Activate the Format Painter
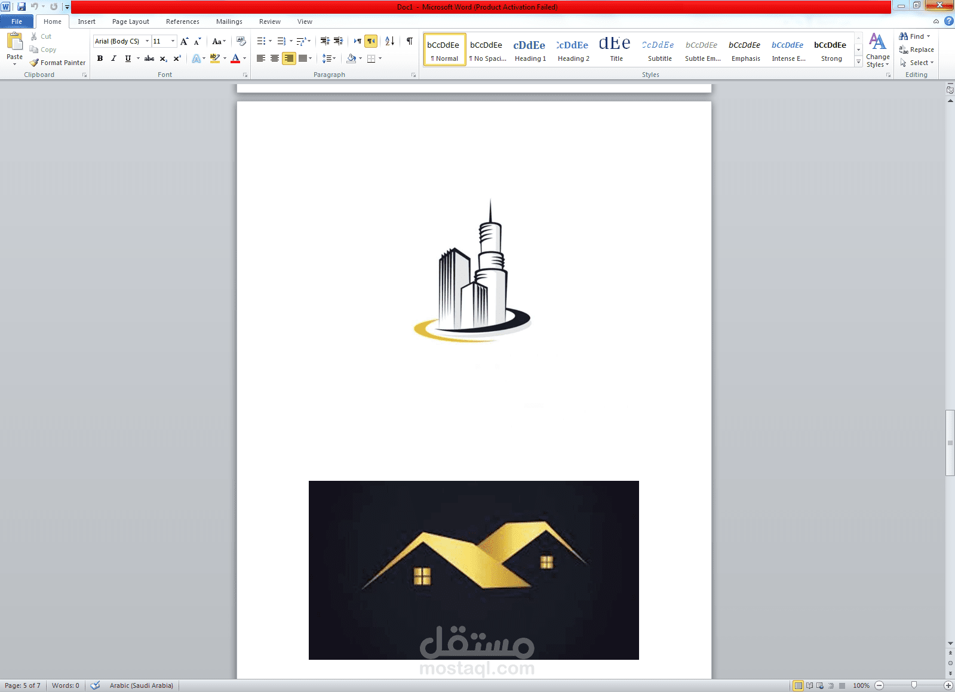955x692 pixels. pyautogui.click(x=58, y=63)
